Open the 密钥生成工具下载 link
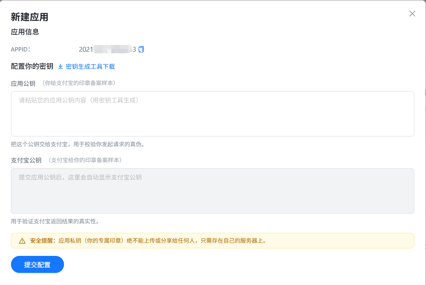The width and height of the screenshot is (426, 285). 90,67
